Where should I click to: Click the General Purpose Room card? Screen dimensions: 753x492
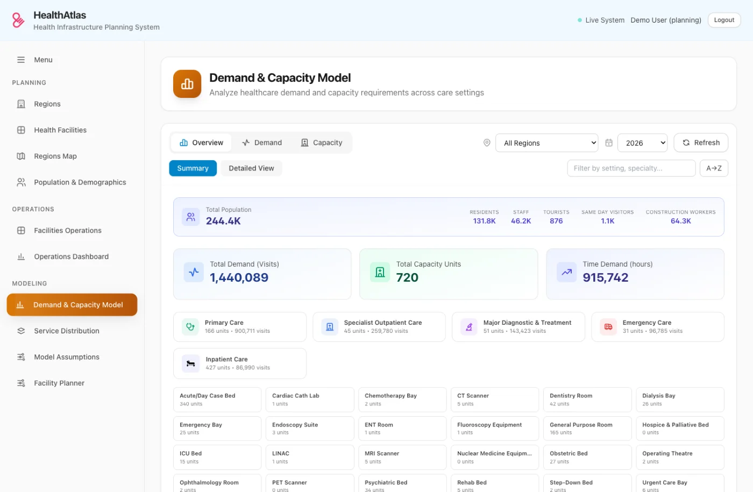[x=587, y=429]
